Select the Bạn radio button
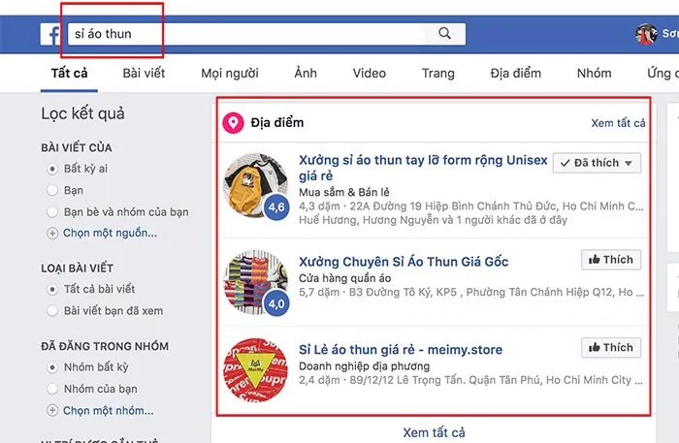 52,190
